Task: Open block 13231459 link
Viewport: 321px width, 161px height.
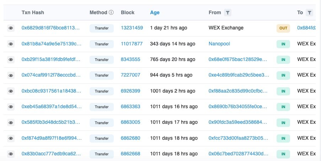Action: pos(132,28)
